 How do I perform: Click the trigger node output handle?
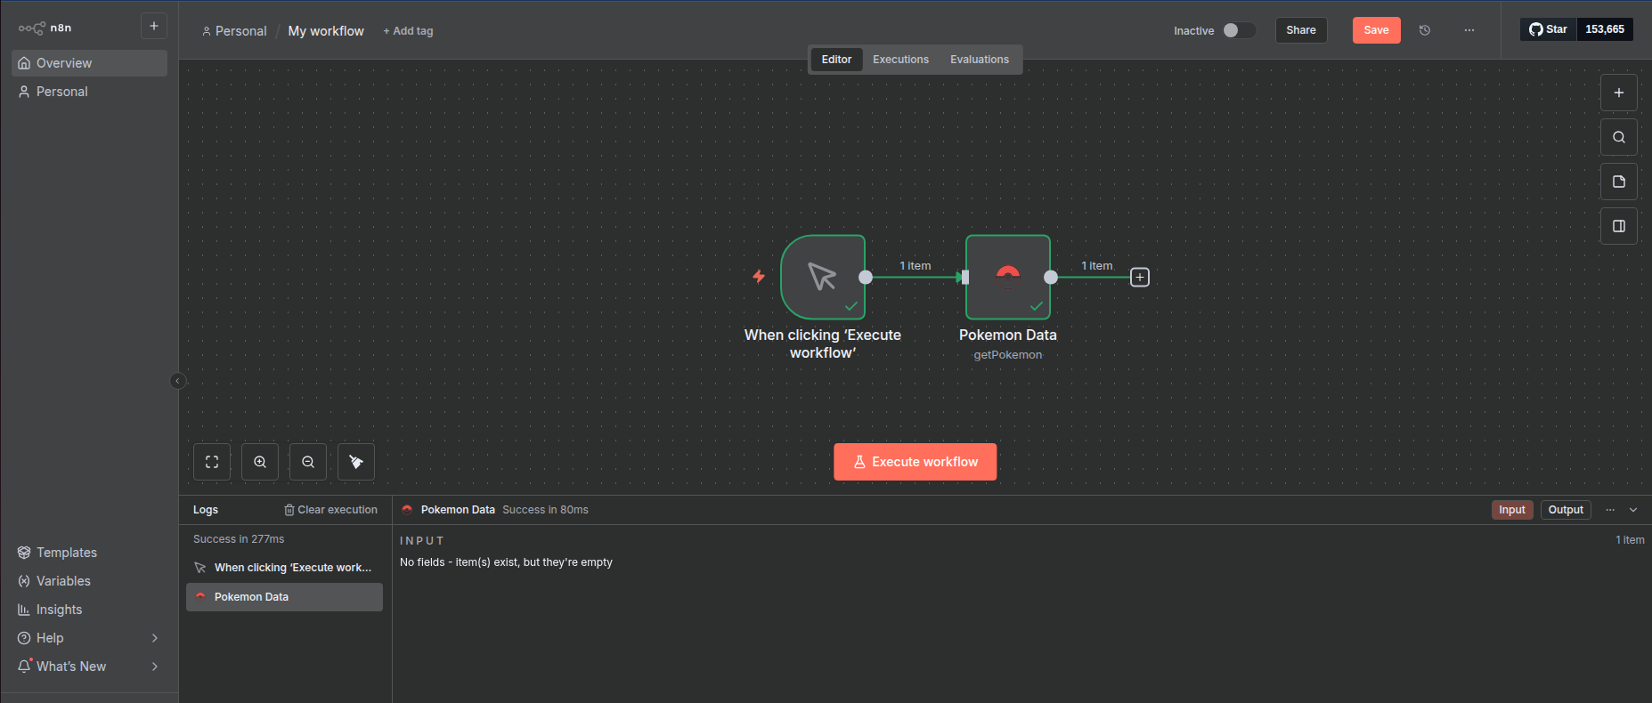click(x=866, y=277)
